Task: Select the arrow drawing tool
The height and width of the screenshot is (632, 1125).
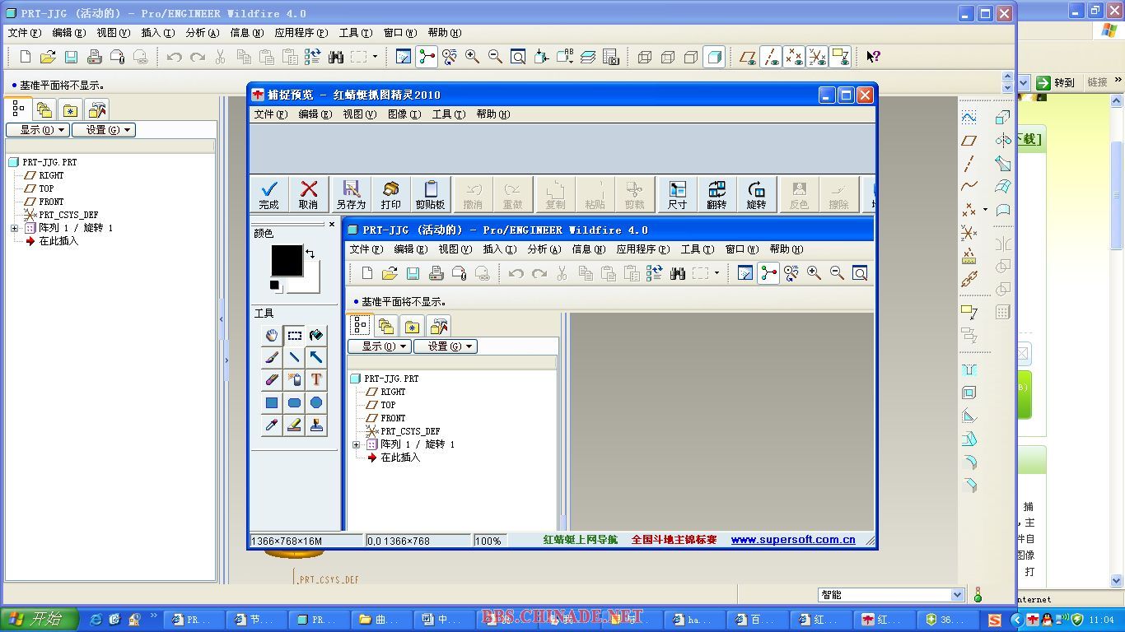Action: click(316, 357)
